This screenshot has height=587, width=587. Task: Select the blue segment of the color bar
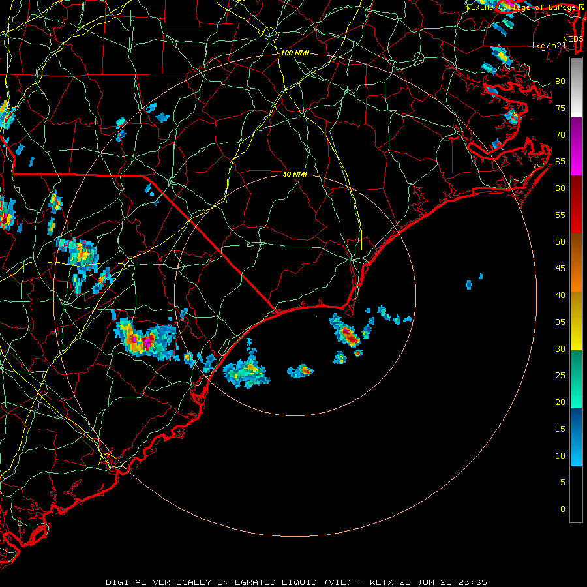576,437
